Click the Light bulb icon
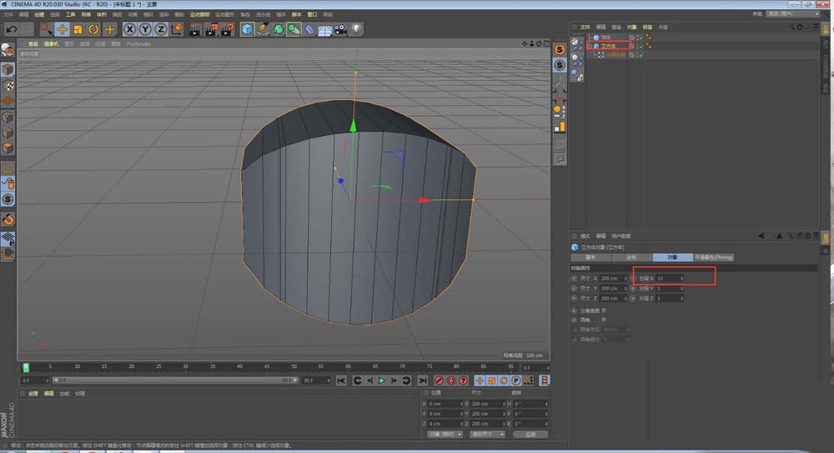 pyautogui.click(x=356, y=29)
